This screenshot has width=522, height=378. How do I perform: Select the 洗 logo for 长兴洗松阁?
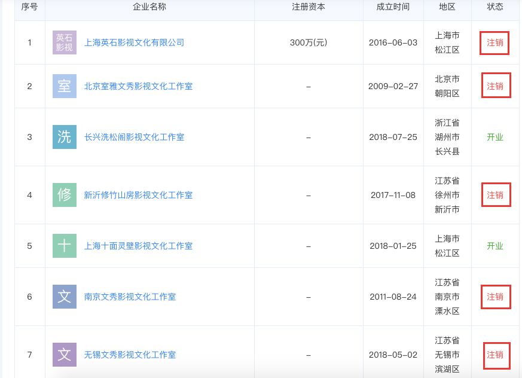[63, 137]
